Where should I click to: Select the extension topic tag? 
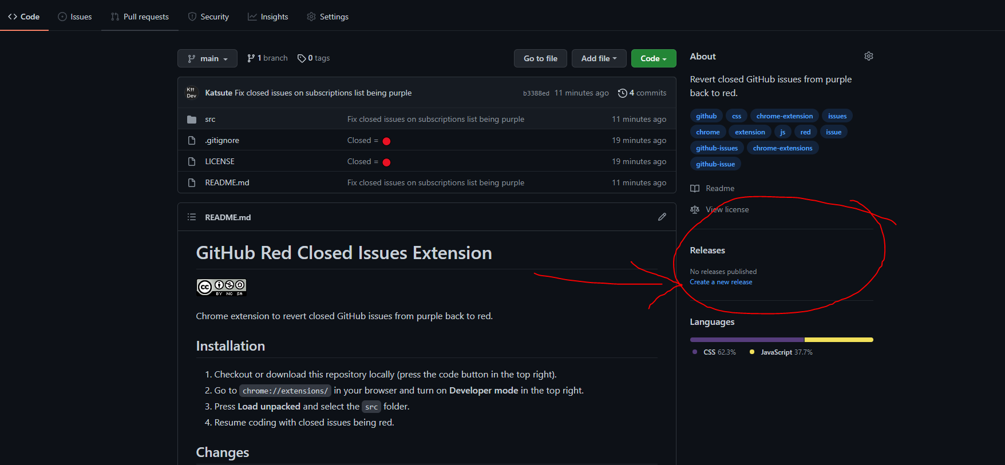[750, 132]
